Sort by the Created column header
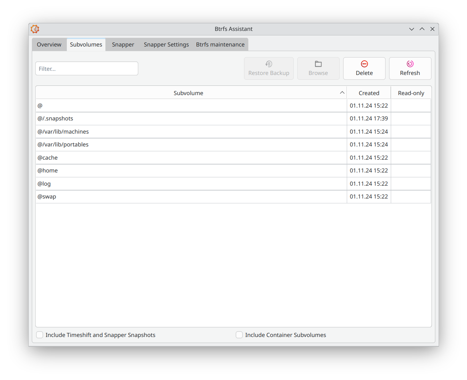This screenshot has height=380, width=467. (369, 93)
